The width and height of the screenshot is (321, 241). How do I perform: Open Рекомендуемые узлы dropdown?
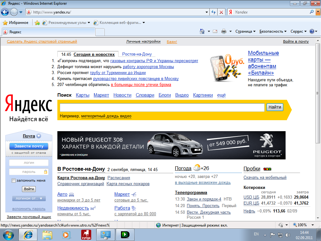[x=66, y=23]
